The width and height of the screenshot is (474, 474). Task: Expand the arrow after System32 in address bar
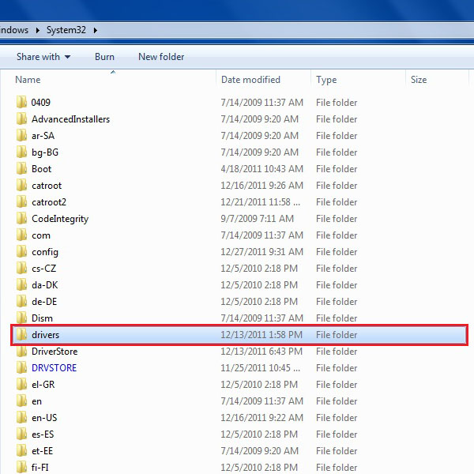(96, 30)
